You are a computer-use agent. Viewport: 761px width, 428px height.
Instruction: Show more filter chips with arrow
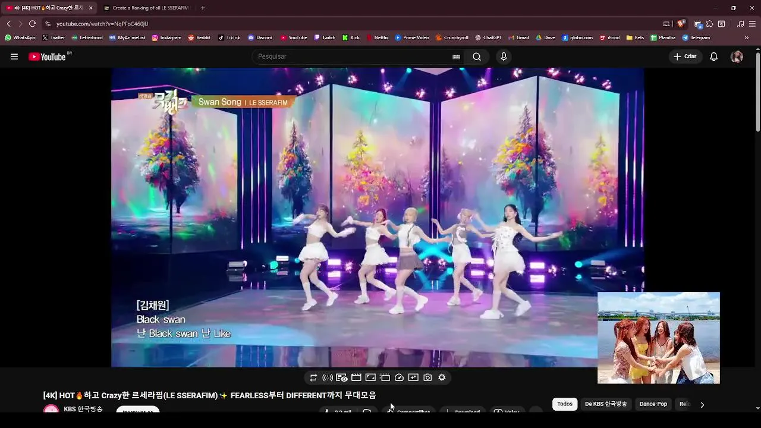[x=702, y=405]
